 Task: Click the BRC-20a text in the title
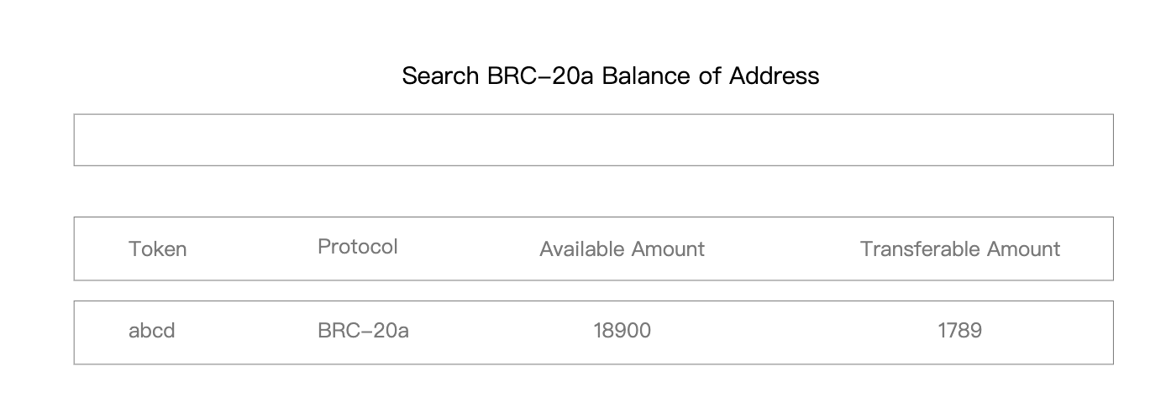pyautogui.click(x=541, y=76)
